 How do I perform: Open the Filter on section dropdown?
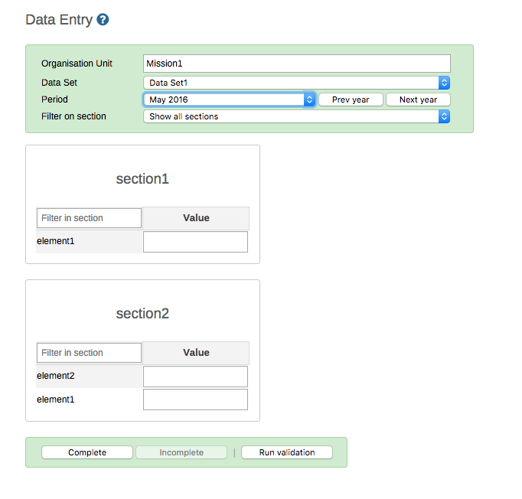pyautogui.click(x=296, y=116)
